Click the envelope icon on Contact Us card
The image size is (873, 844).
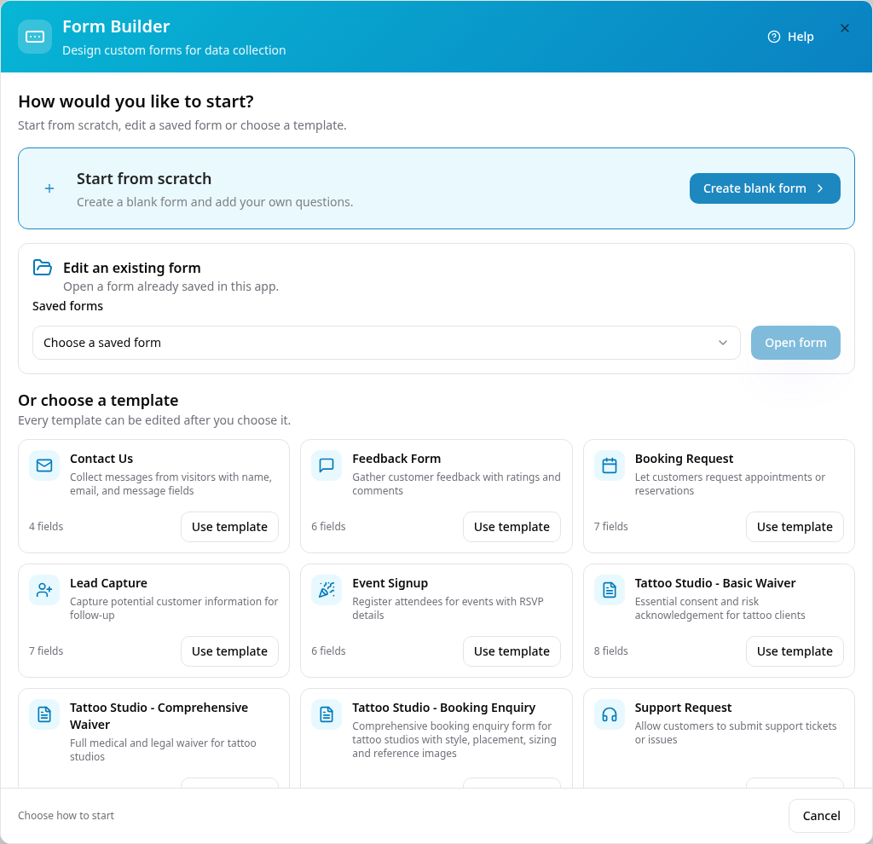44,465
